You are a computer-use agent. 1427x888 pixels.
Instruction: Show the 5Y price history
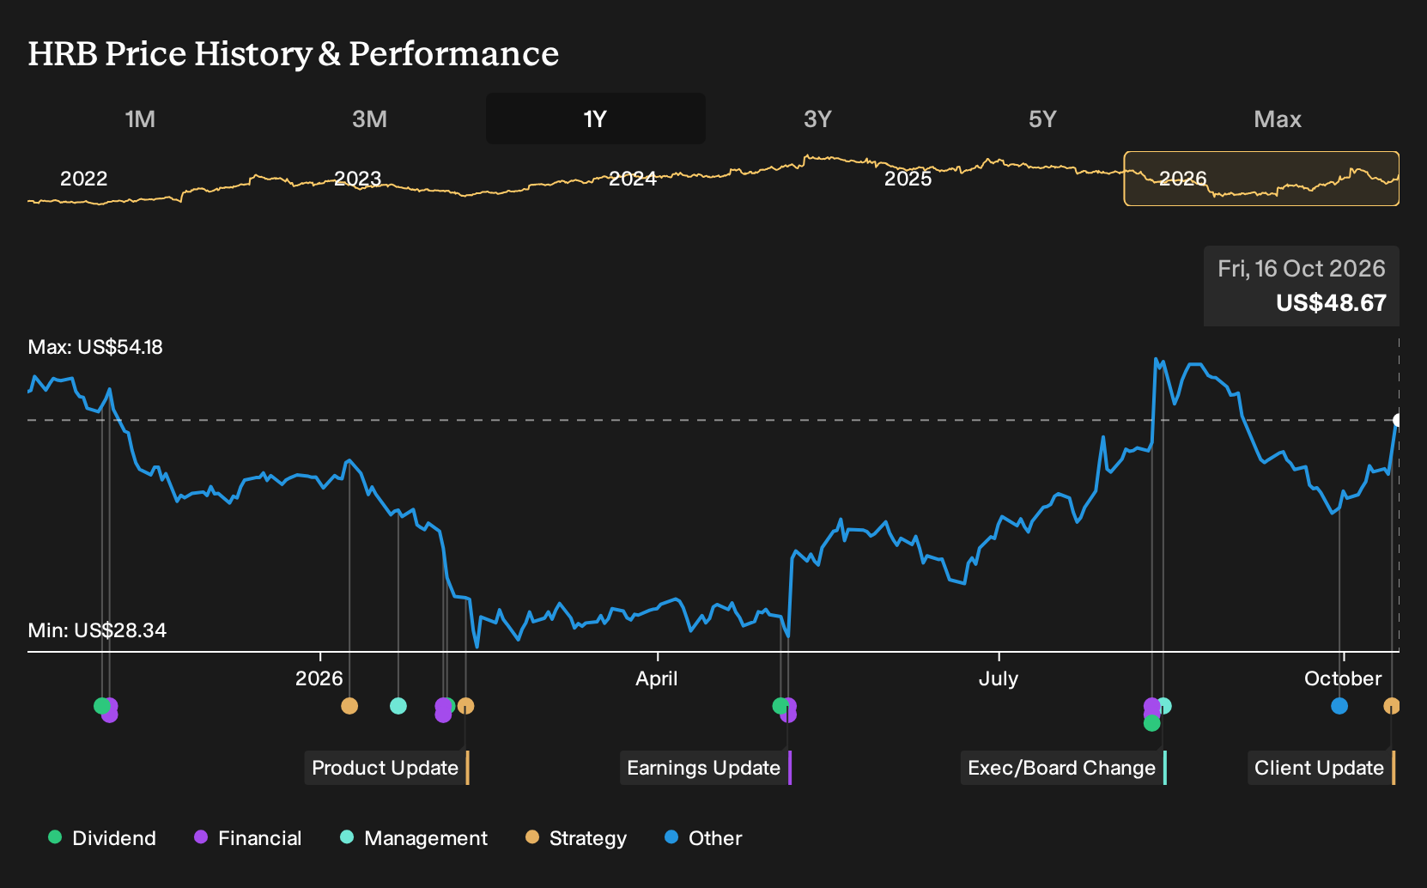[1042, 119]
